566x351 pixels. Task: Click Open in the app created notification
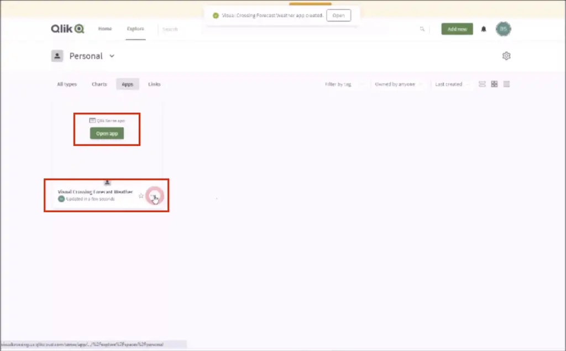338,15
